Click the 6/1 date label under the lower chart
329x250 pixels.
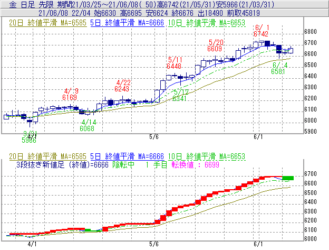pos(258,244)
